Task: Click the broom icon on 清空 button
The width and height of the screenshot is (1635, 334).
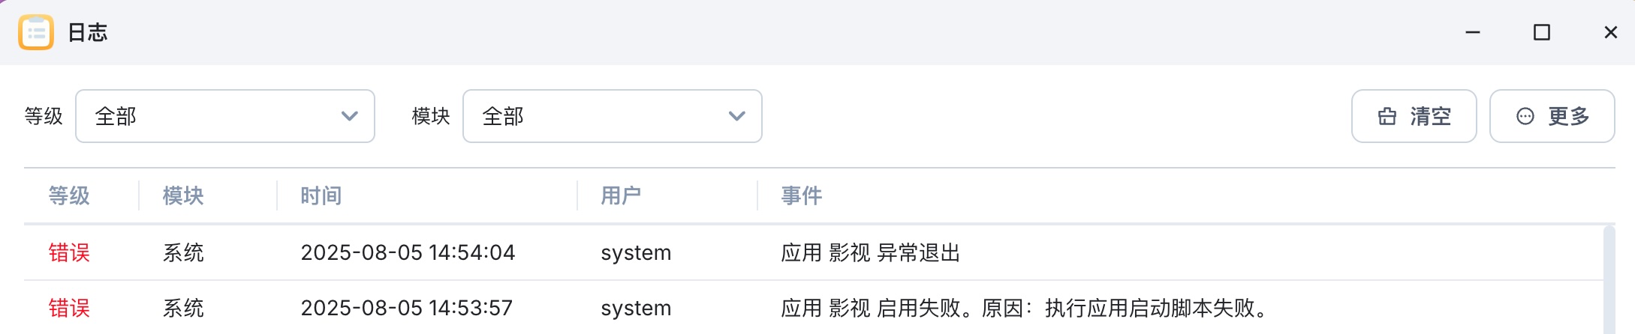Action: tap(1387, 116)
